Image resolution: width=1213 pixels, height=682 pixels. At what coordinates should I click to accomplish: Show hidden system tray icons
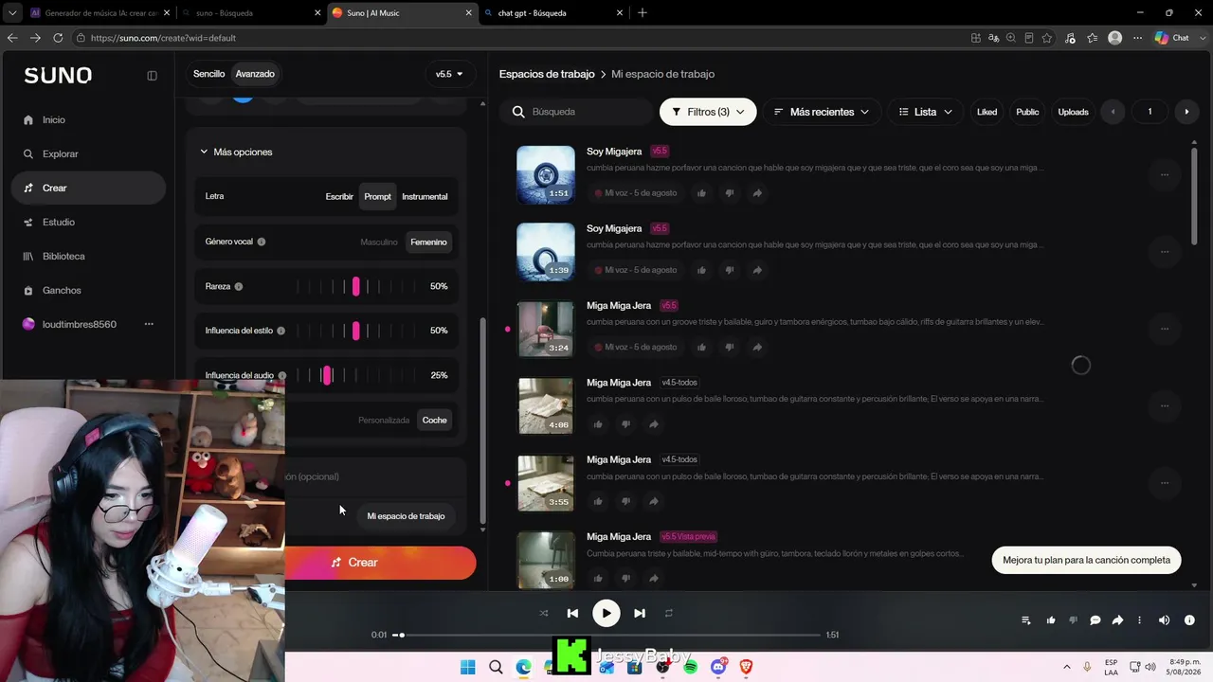[x=1067, y=667]
